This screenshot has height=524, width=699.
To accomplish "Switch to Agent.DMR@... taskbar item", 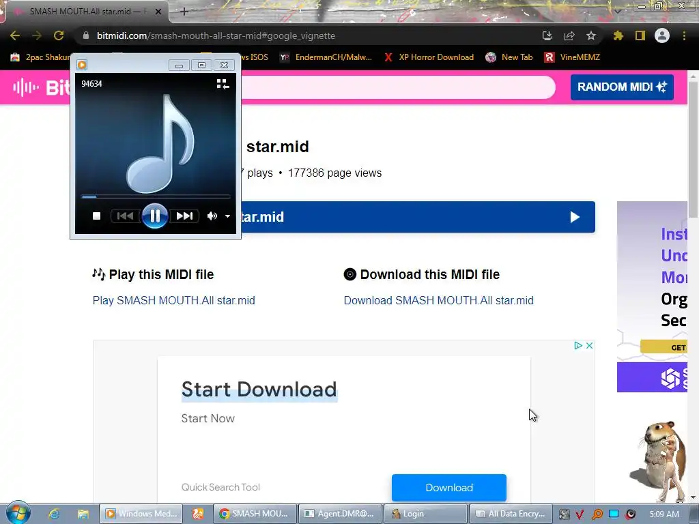I will (341, 514).
